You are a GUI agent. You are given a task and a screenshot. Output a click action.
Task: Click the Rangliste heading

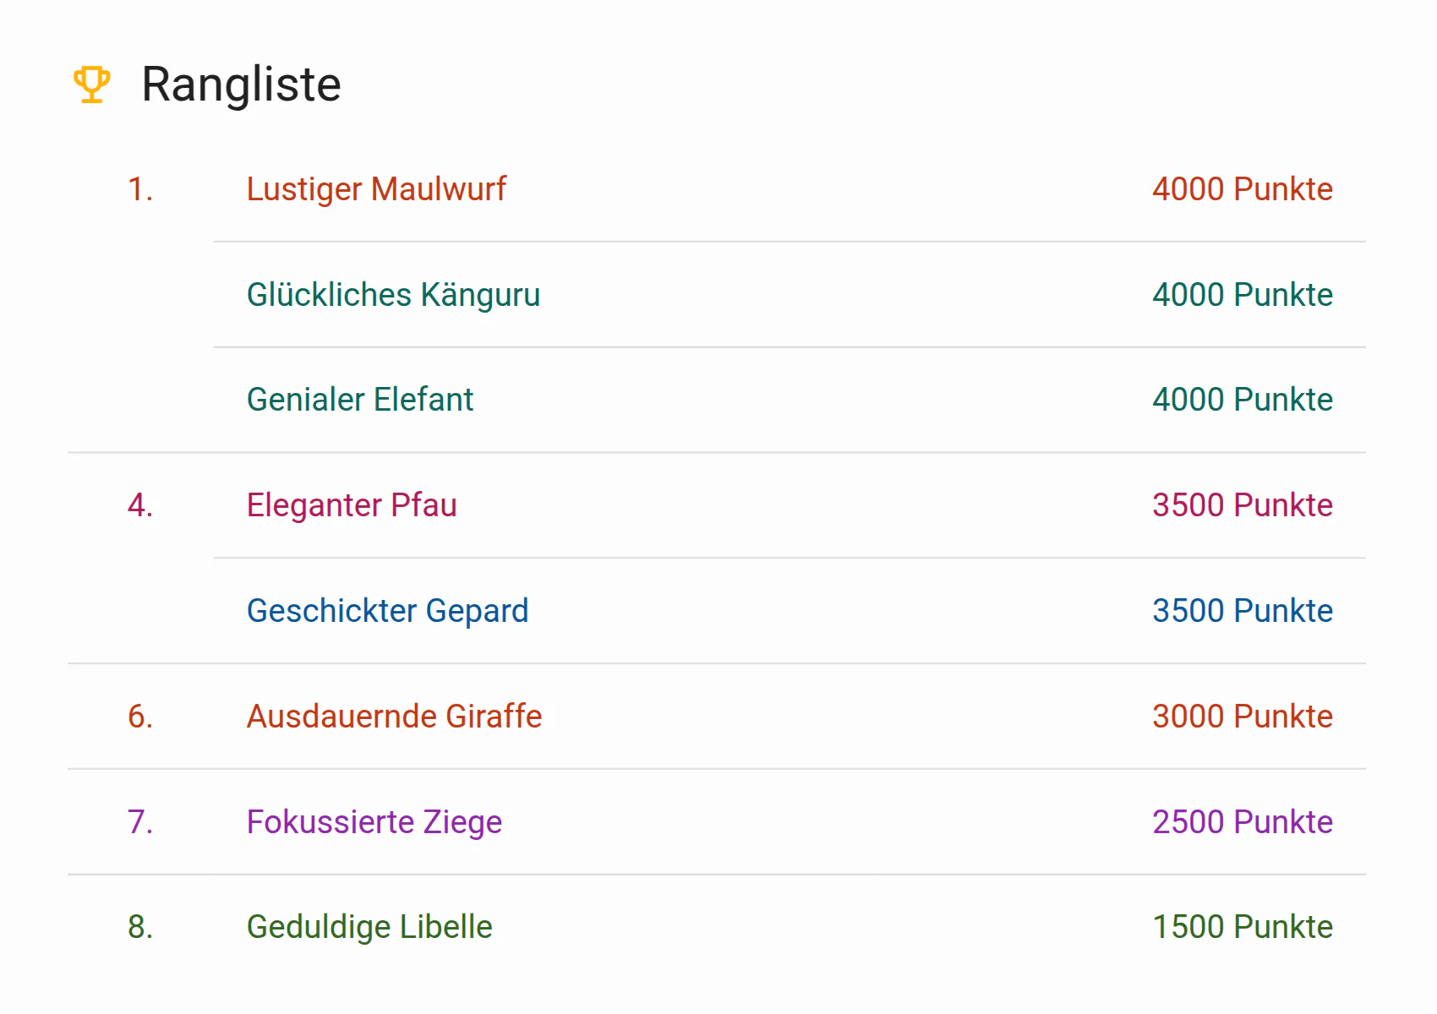[x=241, y=84]
